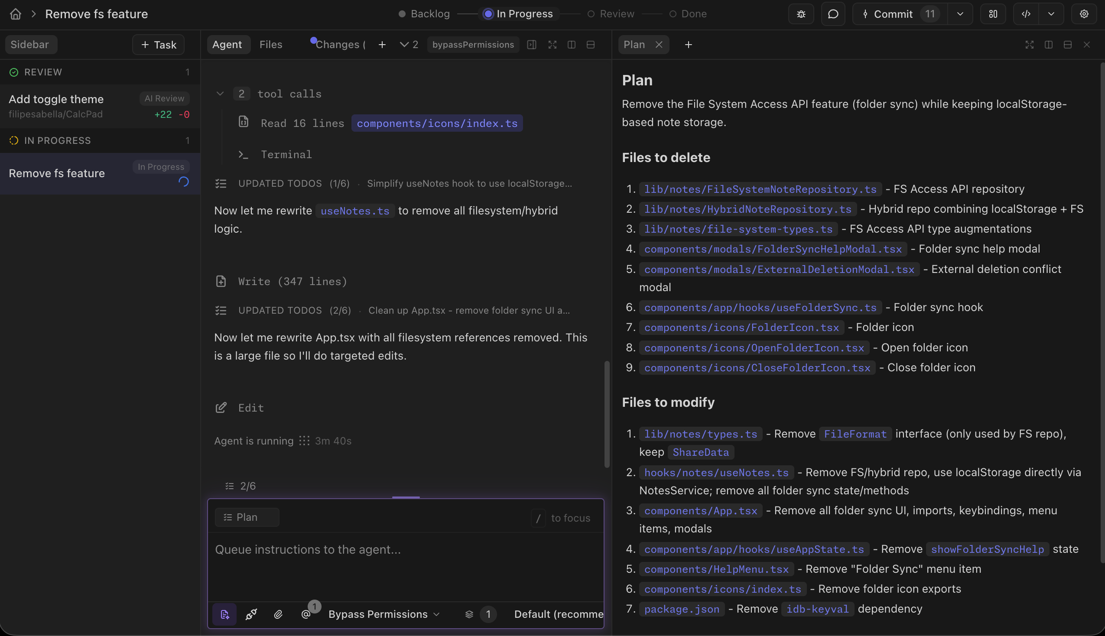Image resolution: width=1105 pixels, height=636 pixels.
Task: Open the Bypass Permissions dropdown
Action: [x=384, y=614]
